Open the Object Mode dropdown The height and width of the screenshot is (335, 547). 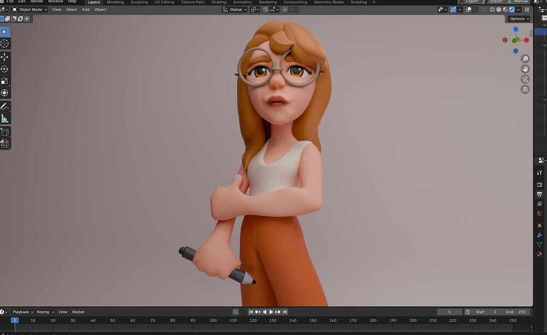click(x=30, y=10)
